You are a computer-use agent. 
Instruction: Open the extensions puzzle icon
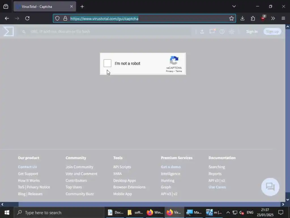point(253,18)
